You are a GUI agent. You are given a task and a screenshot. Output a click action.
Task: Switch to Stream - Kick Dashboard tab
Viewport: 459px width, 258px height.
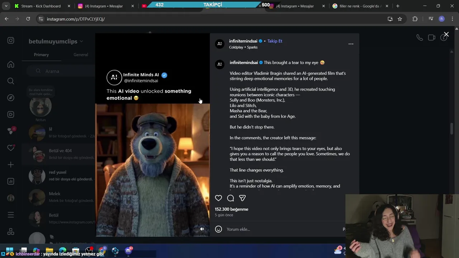pyautogui.click(x=41, y=6)
